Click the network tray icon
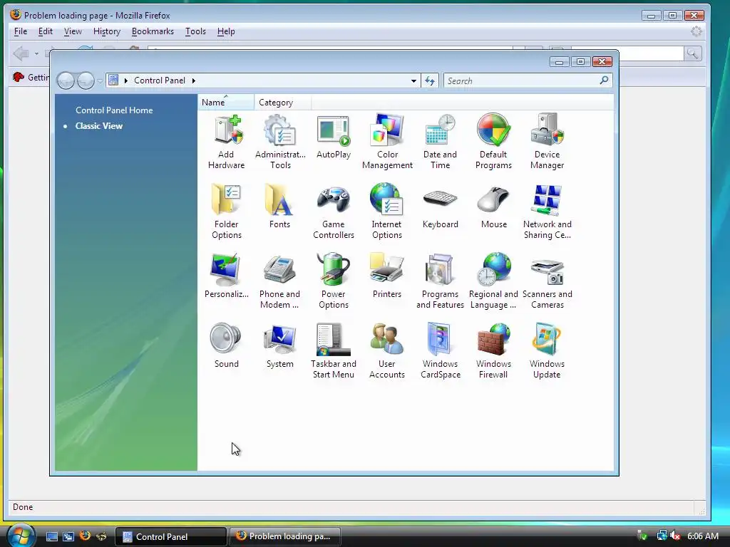This screenshot has height=547, width=730. coord(662,536)
